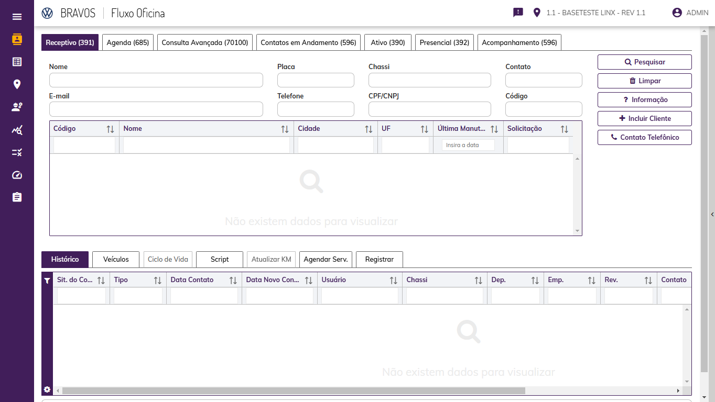Open the clipboard icon in the sidebar
The width and height of the screenshot is (715, 402).
pyautogui.click(x=17, y=197)
